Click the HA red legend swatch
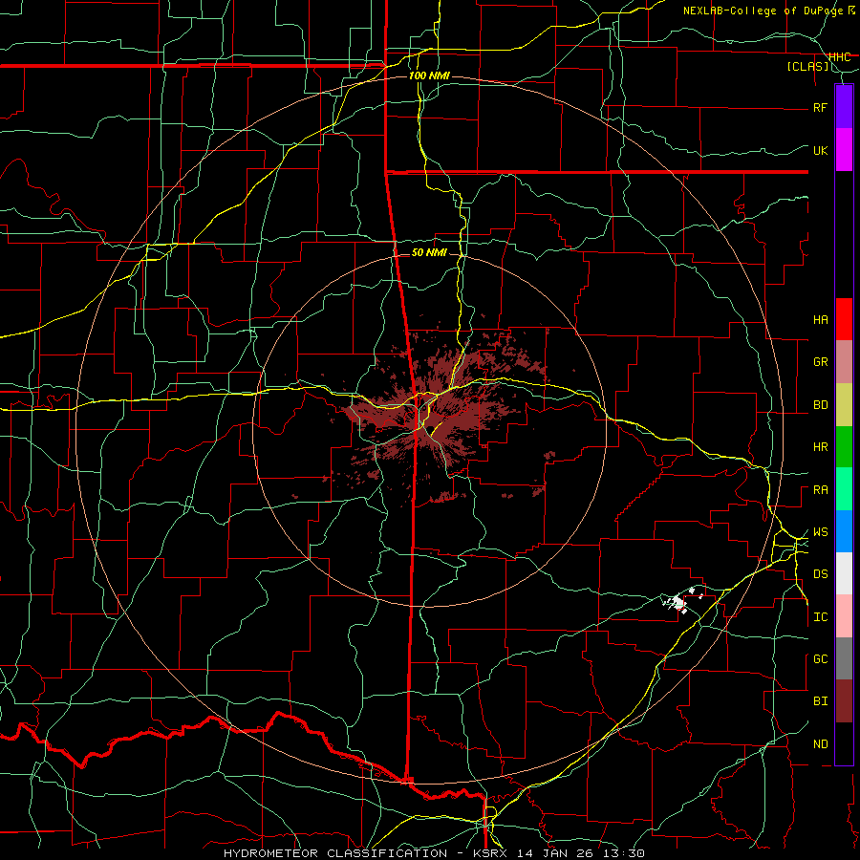Screen dimensions: 860x860 pyautogui.click(x=844, y=319)
